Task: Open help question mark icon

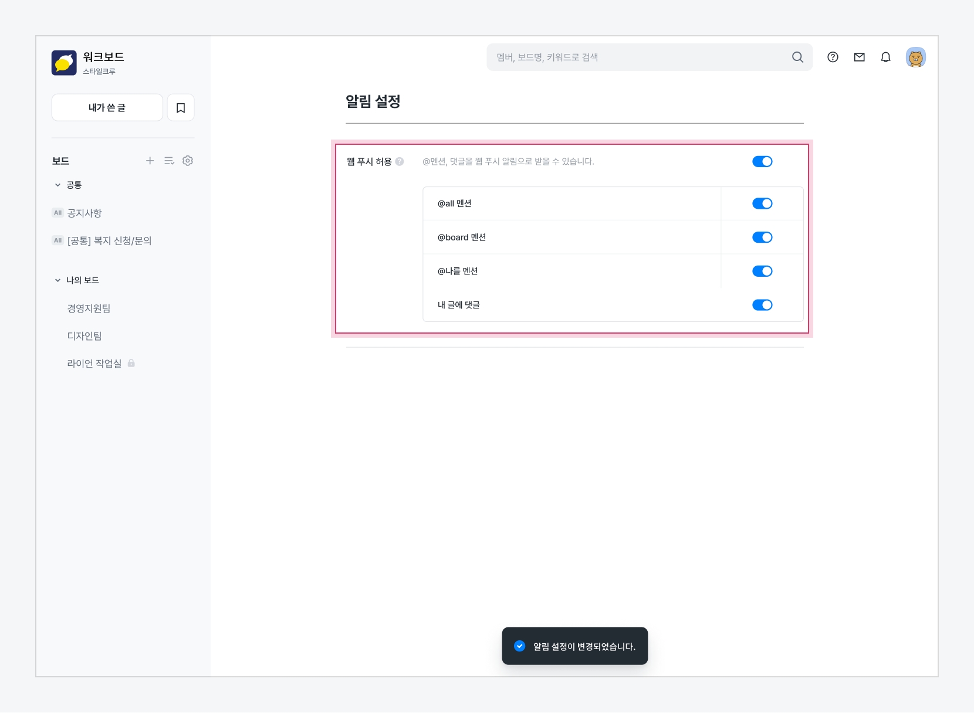Action: (x=833, y=57)
